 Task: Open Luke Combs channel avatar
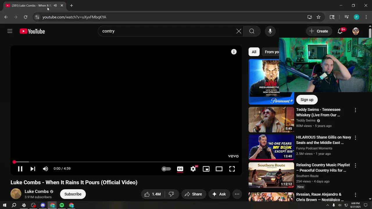16,194
